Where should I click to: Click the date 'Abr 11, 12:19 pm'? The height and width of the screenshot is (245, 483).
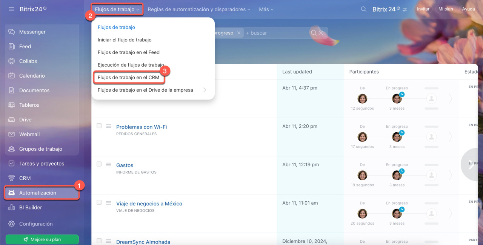coord(300,164)
